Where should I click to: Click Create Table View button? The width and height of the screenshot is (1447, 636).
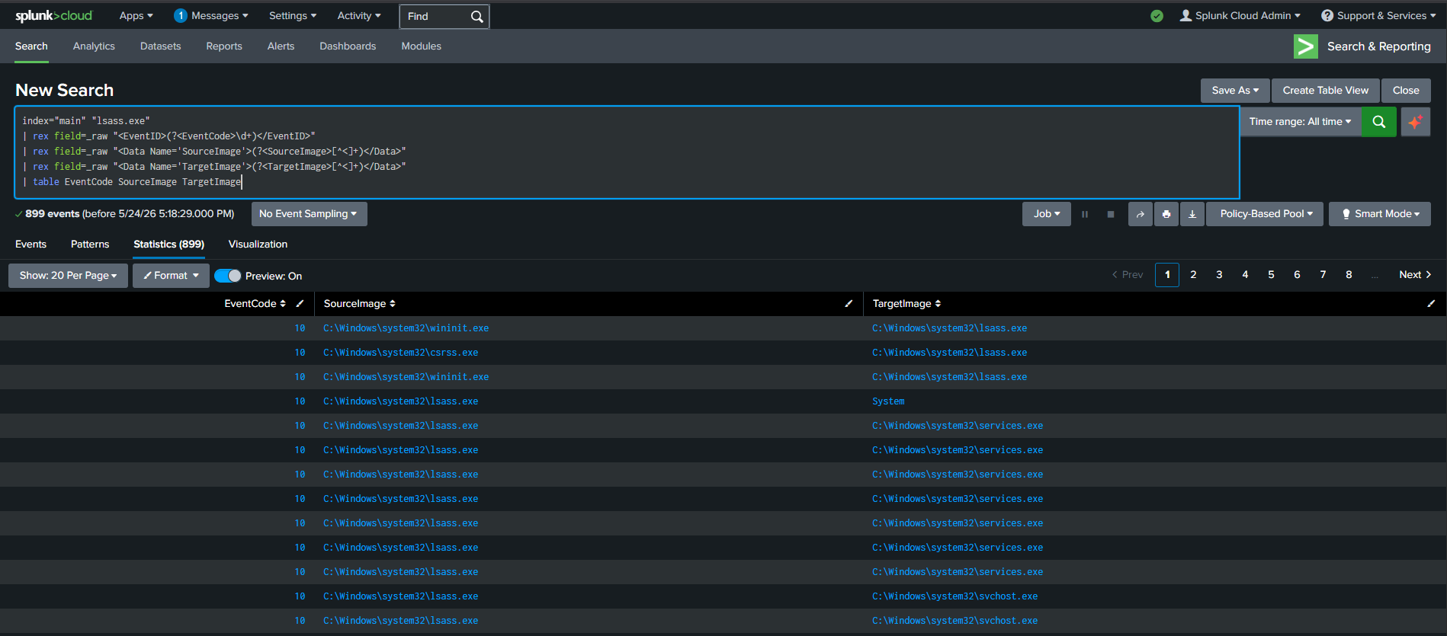pyautogui.click(x=1326, y=91)
